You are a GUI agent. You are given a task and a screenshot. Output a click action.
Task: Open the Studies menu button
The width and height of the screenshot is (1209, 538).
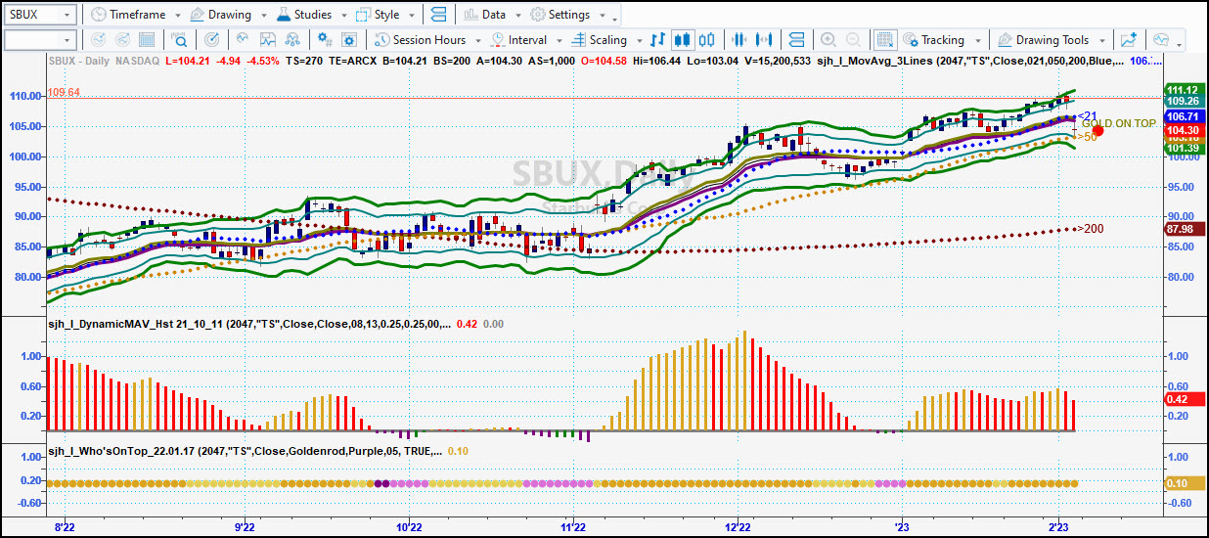click(x=304, y=15)
